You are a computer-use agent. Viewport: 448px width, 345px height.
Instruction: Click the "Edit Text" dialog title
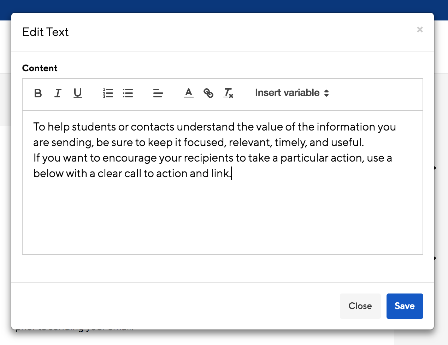coord(46,32)
